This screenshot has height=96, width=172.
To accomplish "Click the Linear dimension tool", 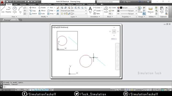I will 97,8.
